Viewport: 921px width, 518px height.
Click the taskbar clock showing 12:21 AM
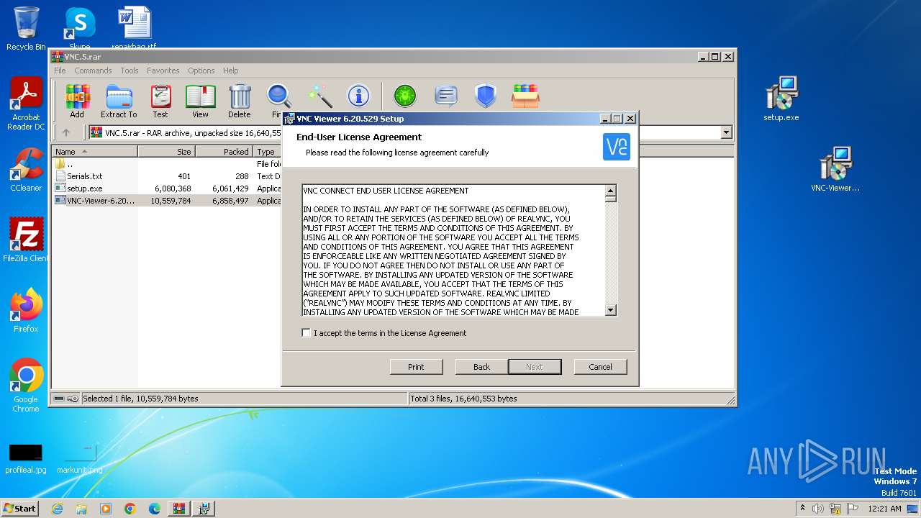(884, 509)
